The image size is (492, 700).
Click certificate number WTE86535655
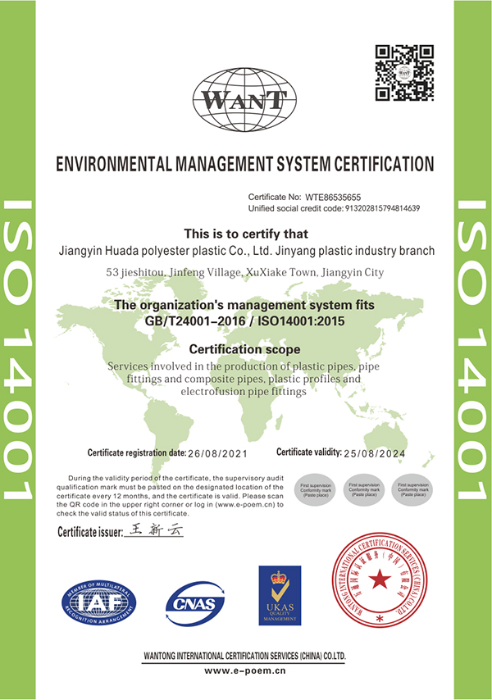coord(333,197)
